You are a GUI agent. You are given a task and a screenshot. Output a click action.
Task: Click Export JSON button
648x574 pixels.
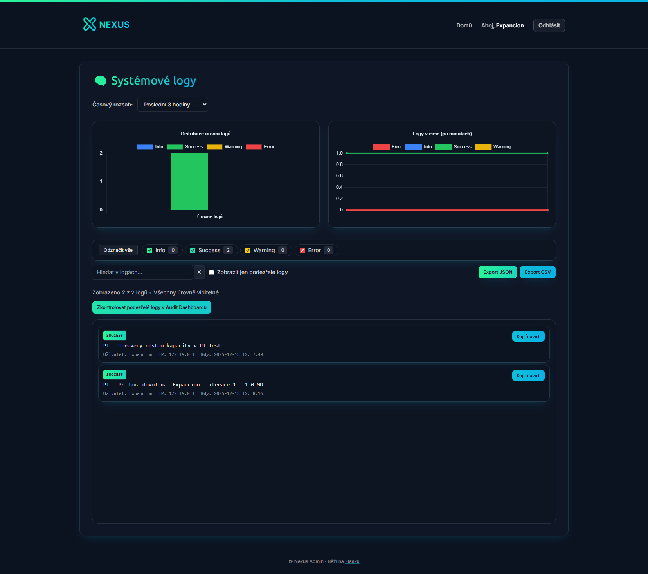497,272
